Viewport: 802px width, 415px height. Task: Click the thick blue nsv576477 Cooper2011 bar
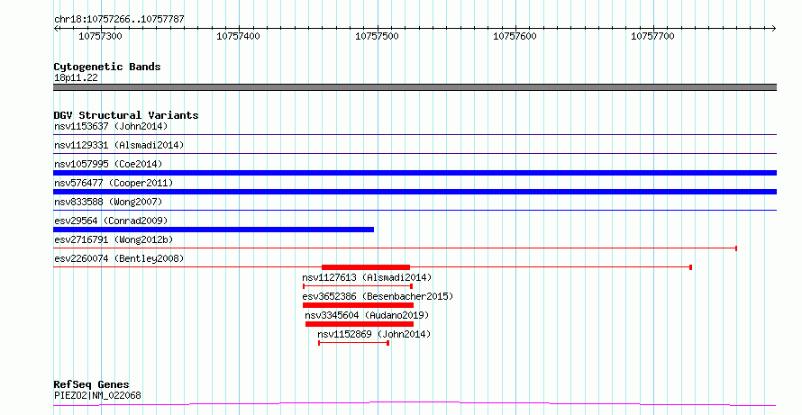[x=415, y=192]
